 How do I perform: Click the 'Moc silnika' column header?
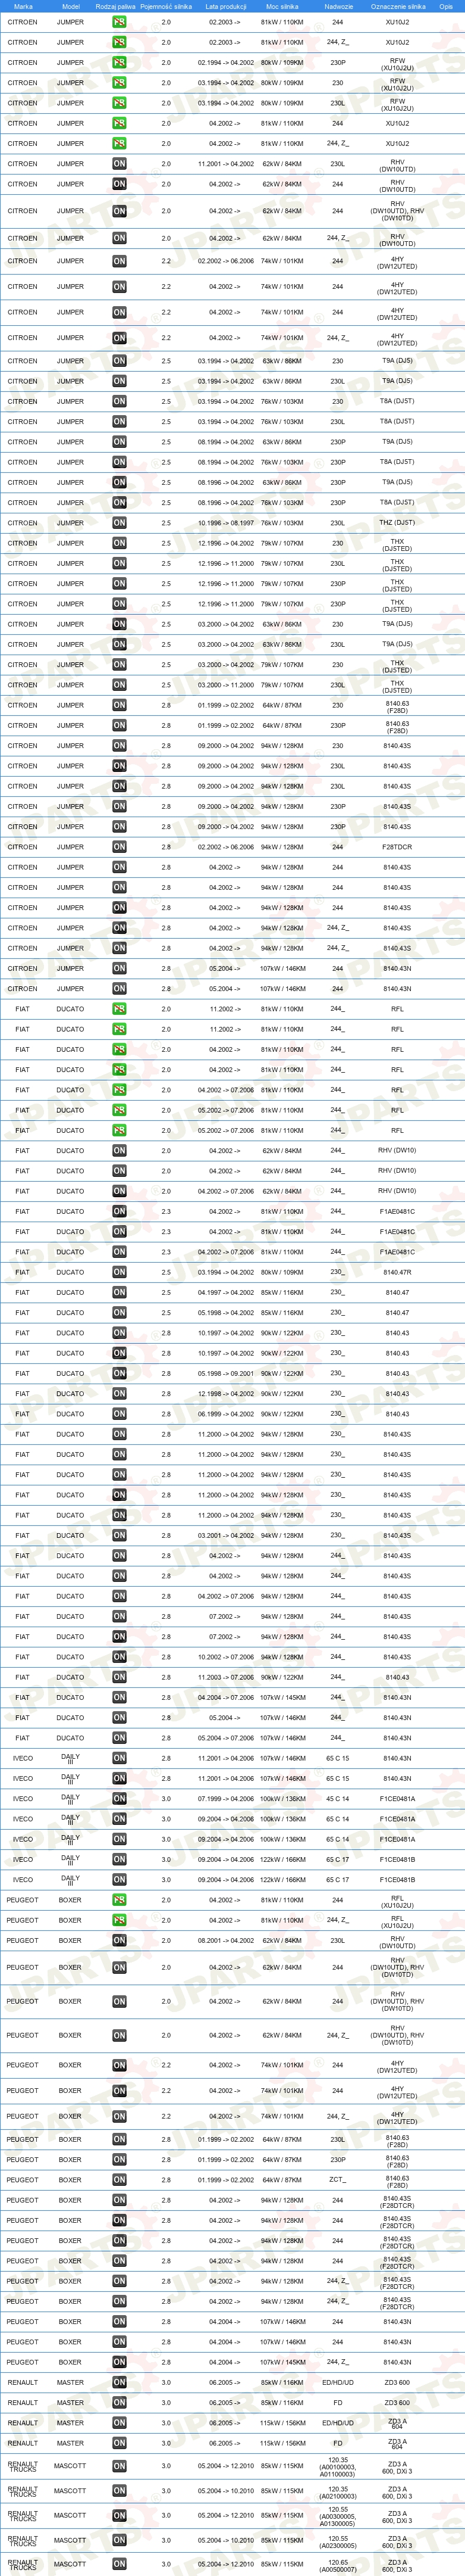[x=281, y=6]
